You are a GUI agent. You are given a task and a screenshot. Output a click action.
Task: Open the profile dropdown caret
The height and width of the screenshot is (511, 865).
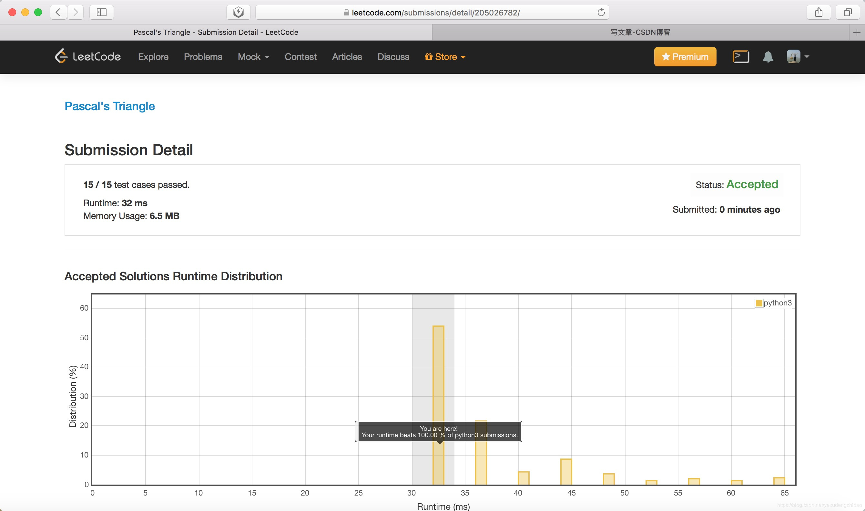tap(806, 57)
